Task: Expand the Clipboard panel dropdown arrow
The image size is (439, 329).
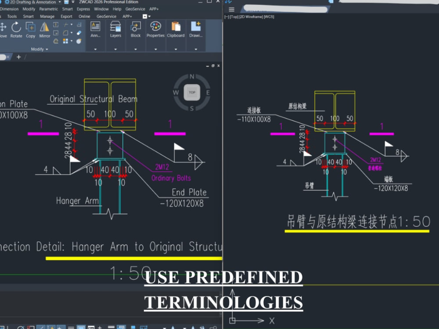Action: pyautogui.click(x=176, y=49)
